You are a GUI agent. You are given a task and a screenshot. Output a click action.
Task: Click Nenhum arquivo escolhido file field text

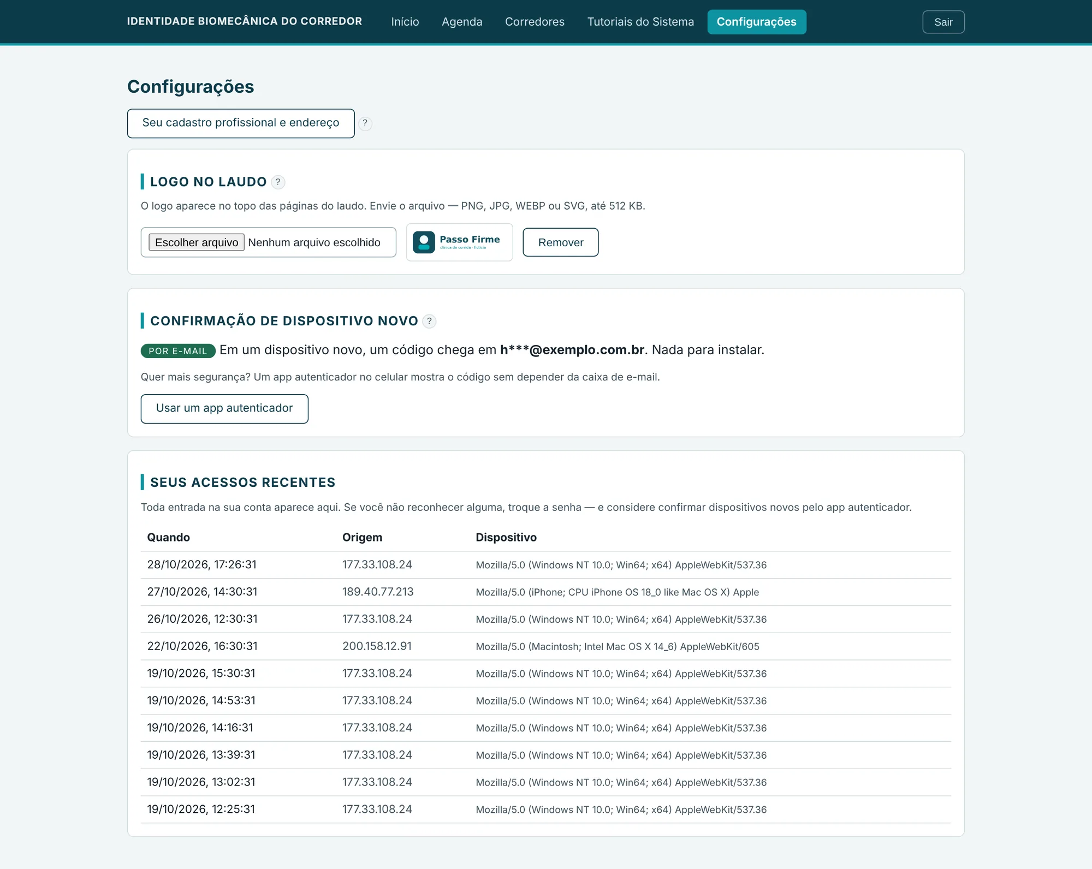pyautogui.click(x=314, y=242)
